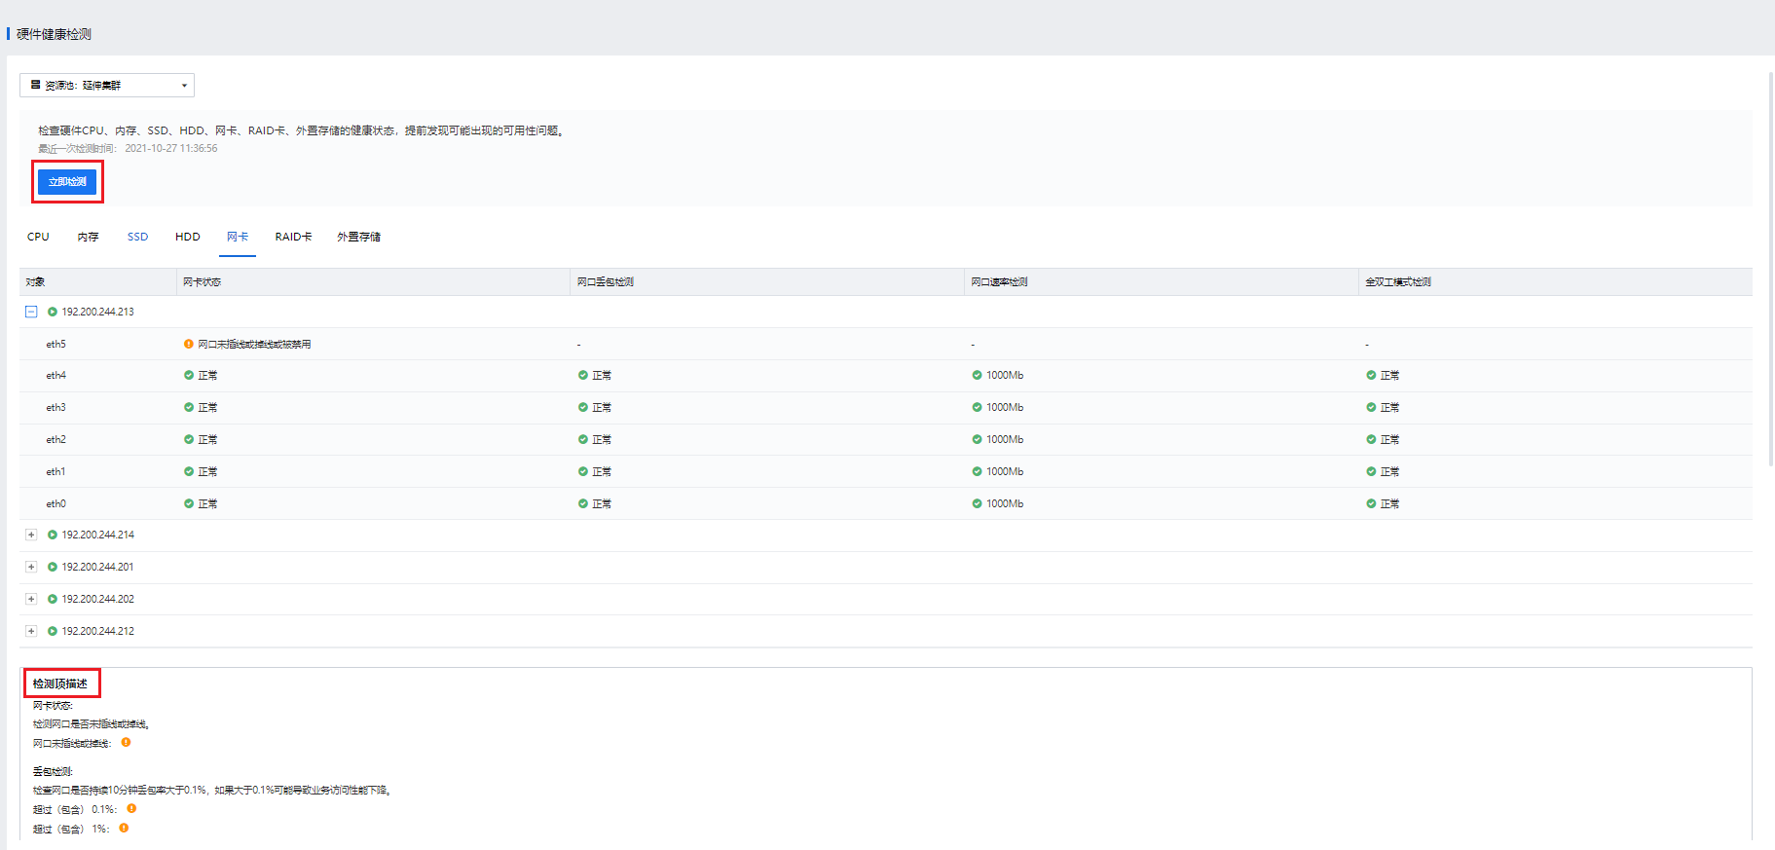Click server icon in 资源池 selector
The image size is (1775, 850).
point(36,85)
